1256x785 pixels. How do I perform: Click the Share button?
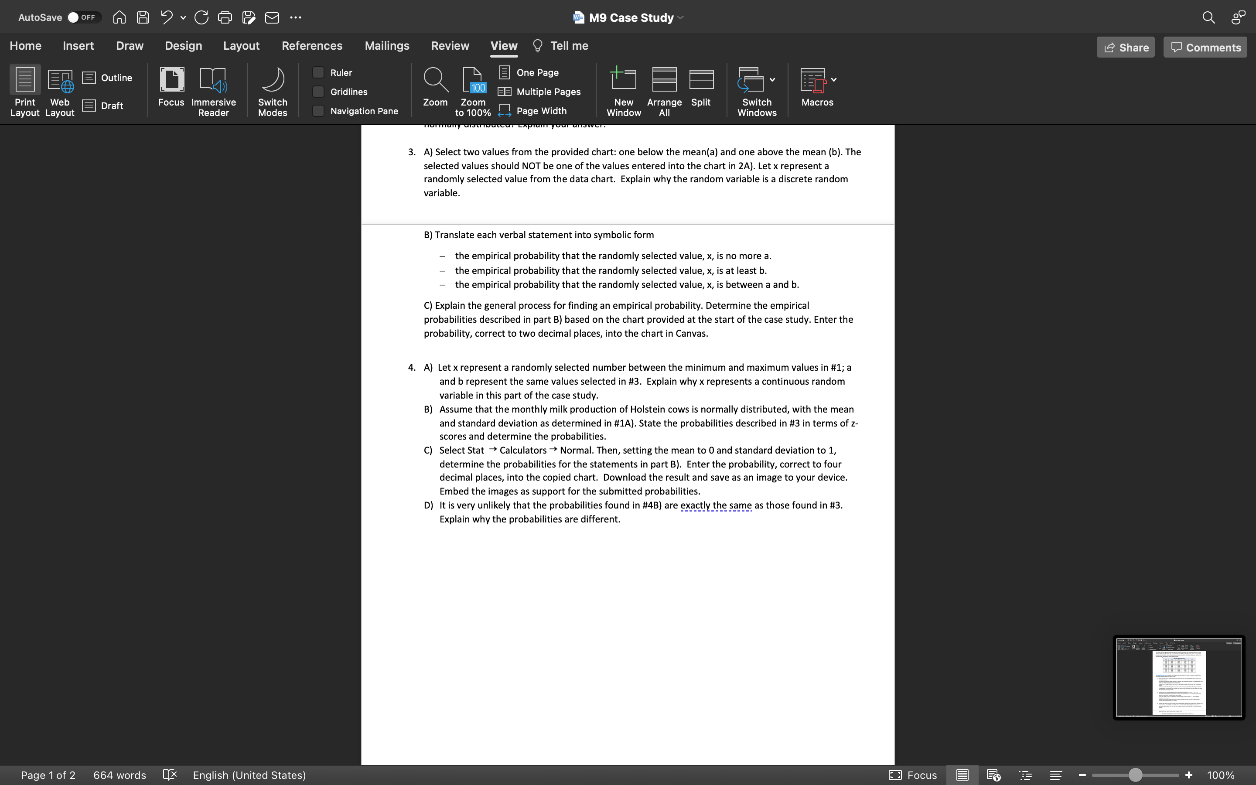1126,47
